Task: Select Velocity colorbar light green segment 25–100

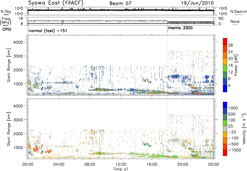Action: (x=225, y=123)
